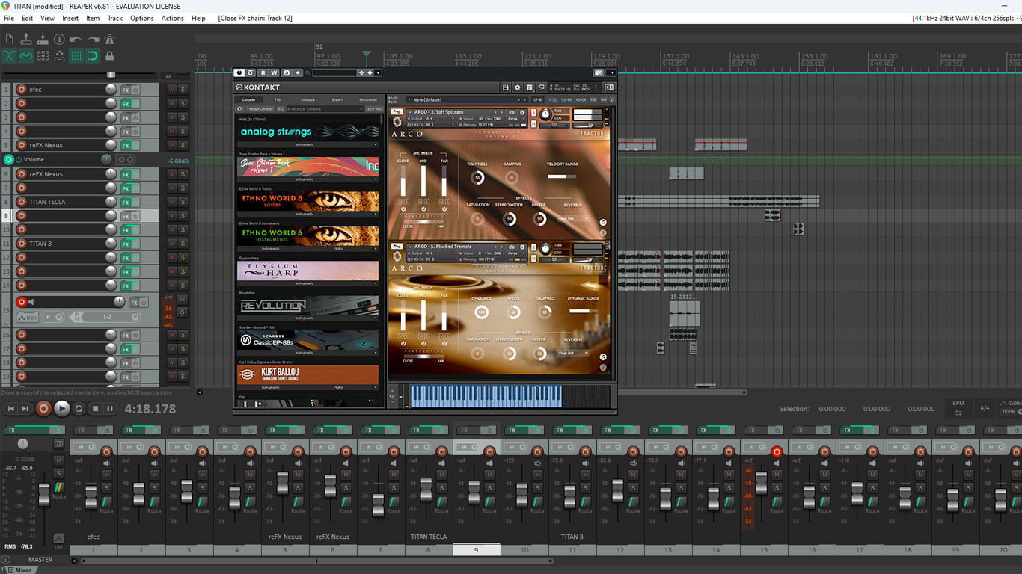The image size is (1022, 574).
Task: Toggle Kontakt browser panel icon in header
Action: coord(530,87)
